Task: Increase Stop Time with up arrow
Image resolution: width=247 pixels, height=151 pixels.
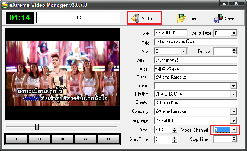Action: pos(234,137)
